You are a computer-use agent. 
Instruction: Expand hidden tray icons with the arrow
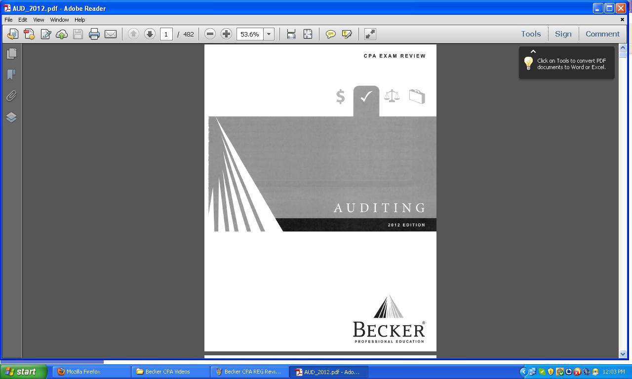524,372
